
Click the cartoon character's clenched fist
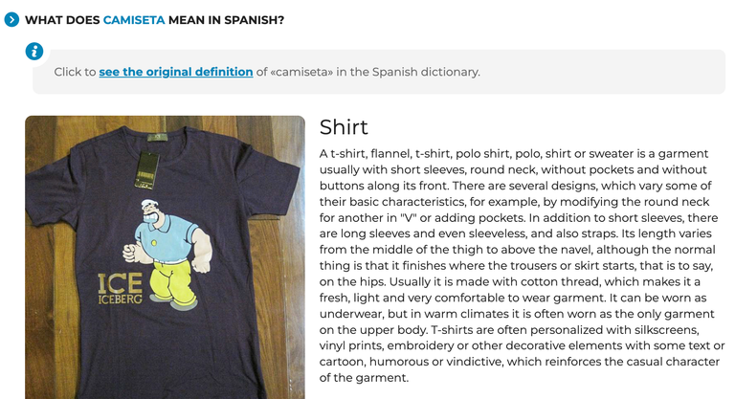pyautogui.click(x=131, y=254)
